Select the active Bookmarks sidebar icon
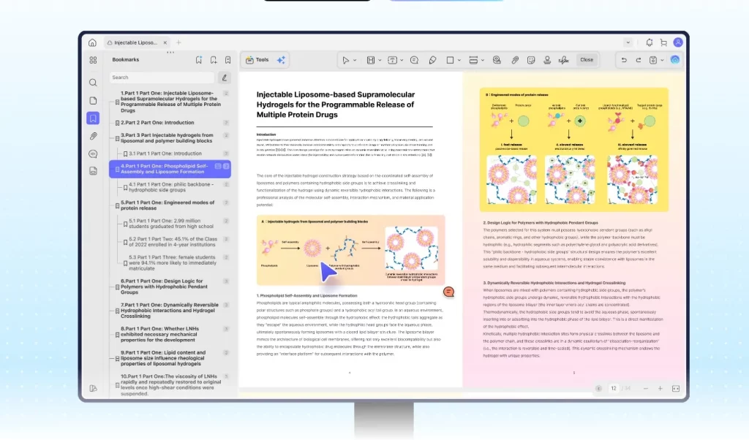Screen dimensions: 749x440 point(93,118)
